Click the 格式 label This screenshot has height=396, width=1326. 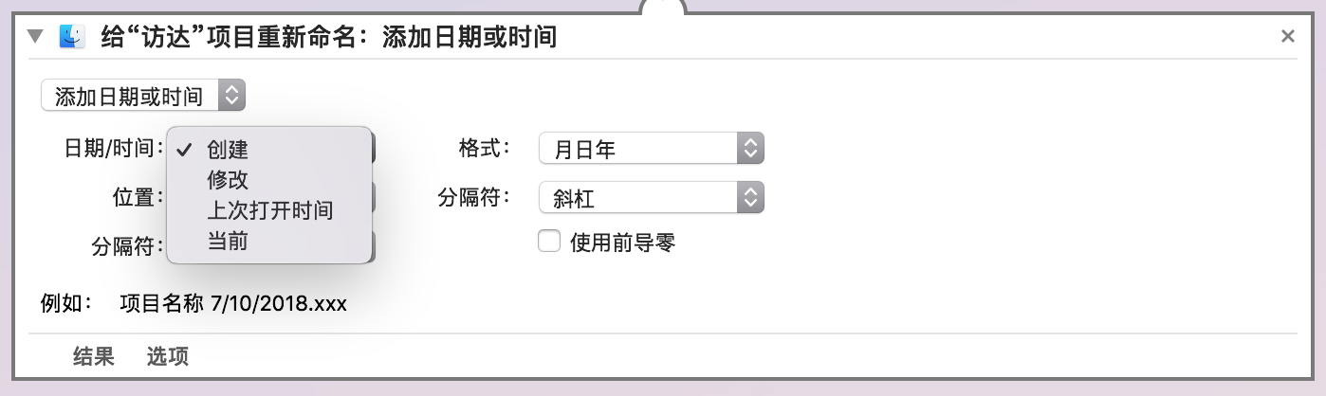(484, 148)
